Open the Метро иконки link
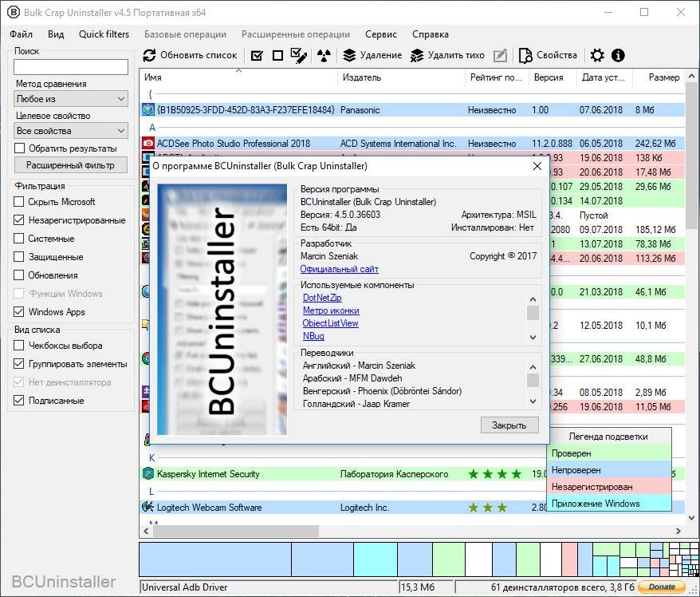The width and height of the screenshot is (700, 597). pos(331,310)
